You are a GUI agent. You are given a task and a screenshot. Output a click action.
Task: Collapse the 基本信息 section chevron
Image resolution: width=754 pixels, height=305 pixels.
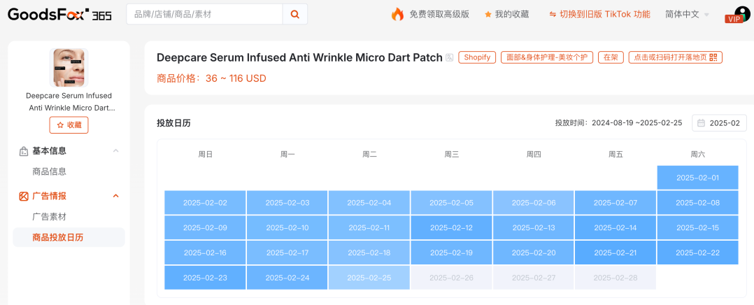point(115,151)
